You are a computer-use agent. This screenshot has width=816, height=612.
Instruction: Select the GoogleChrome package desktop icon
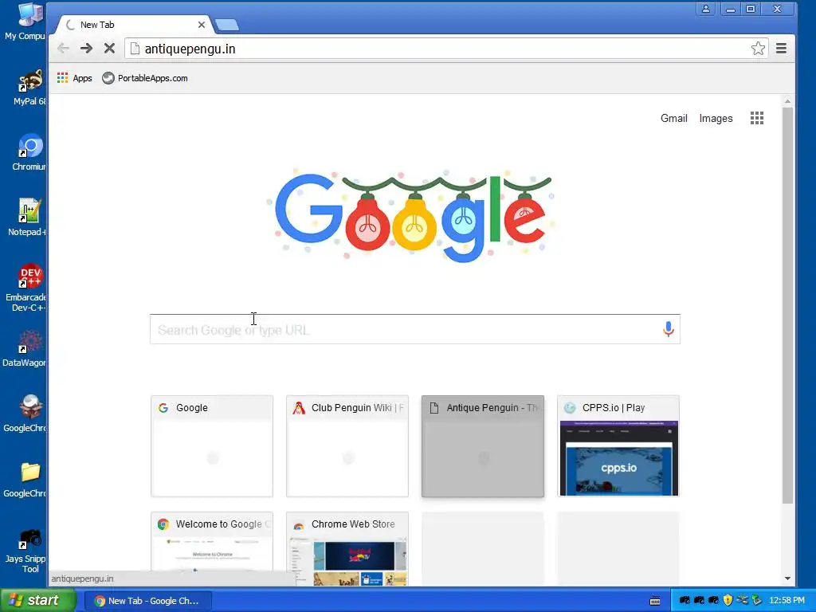pos(26,414)
